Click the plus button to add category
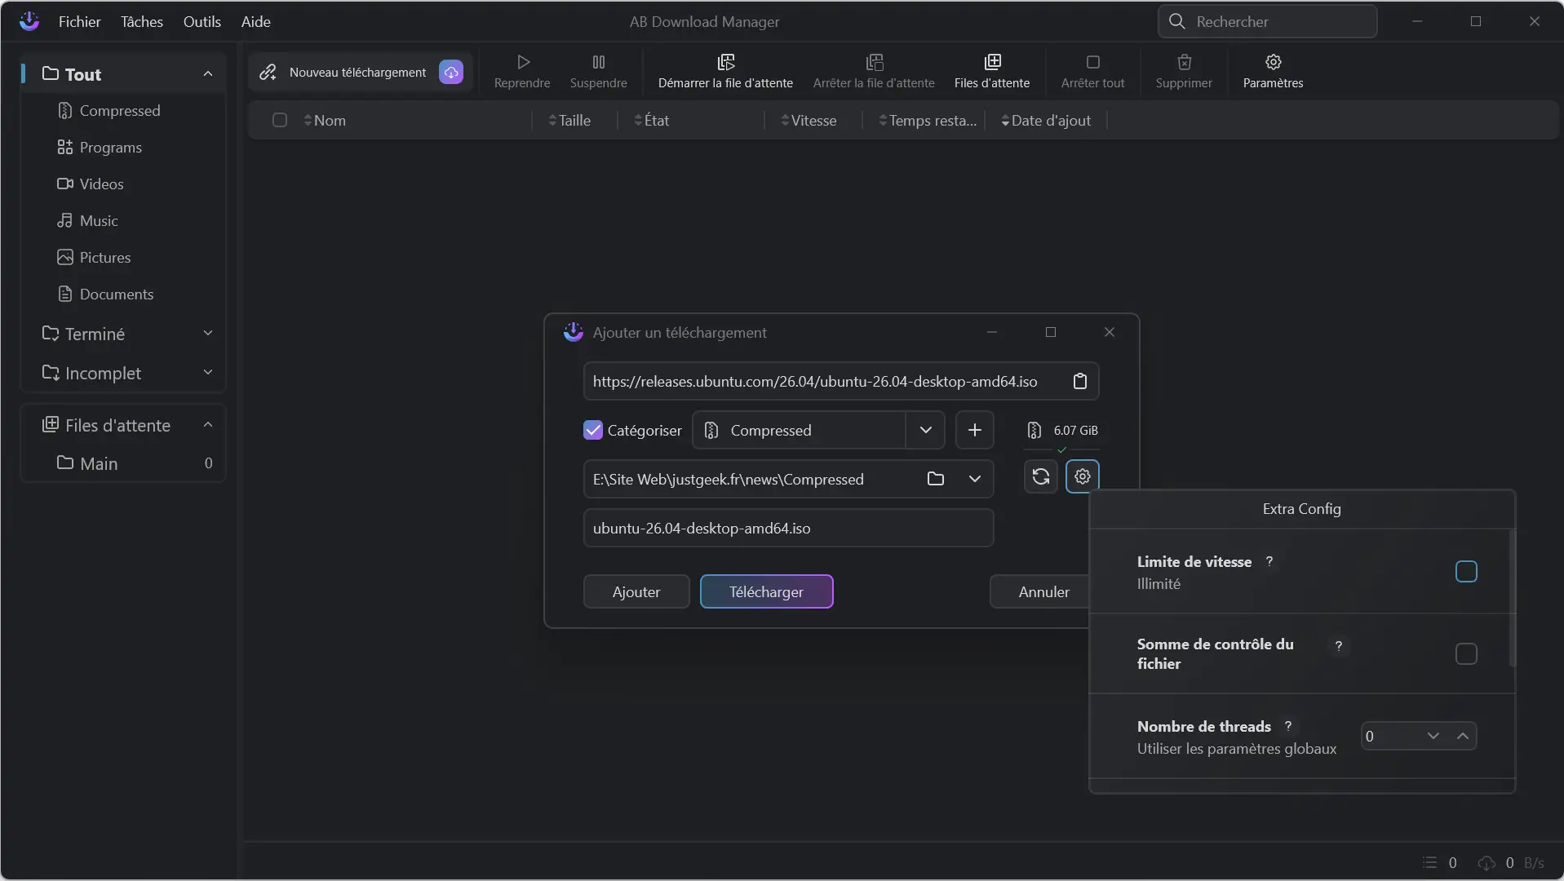Screen dimensions: 1564x881 pyautogui.click(x=974, y=430)
